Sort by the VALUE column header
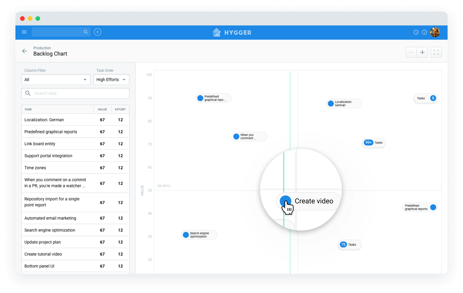 click(102, 109)
